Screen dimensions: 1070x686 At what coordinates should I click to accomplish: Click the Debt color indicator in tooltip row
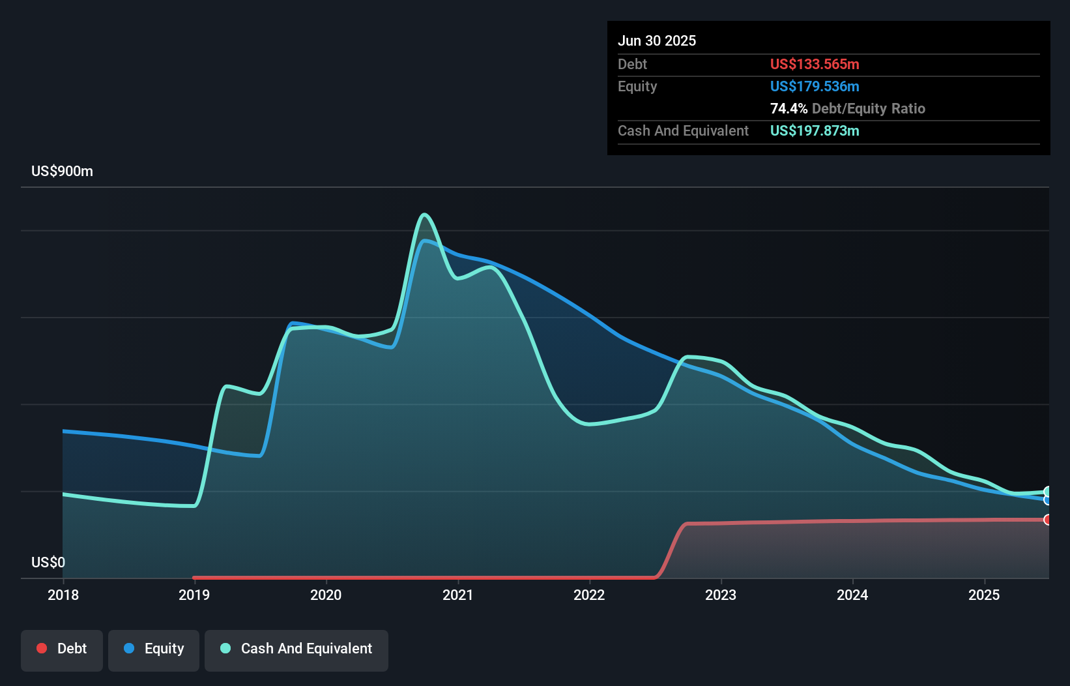[x=814, y=64]
